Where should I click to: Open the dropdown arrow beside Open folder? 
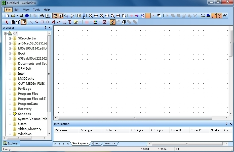tap(17, 16)
